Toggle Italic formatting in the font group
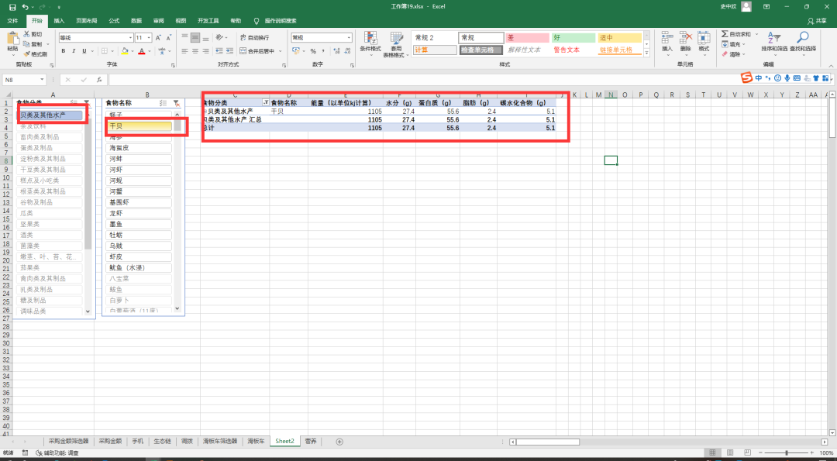This screenshot has width=837, height=461. 74,51
